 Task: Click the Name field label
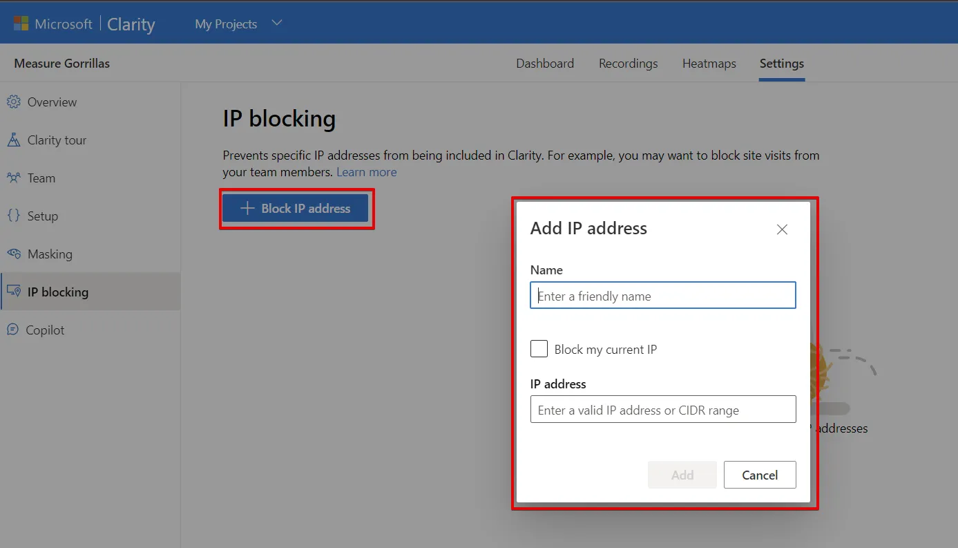tap(546, 270)
